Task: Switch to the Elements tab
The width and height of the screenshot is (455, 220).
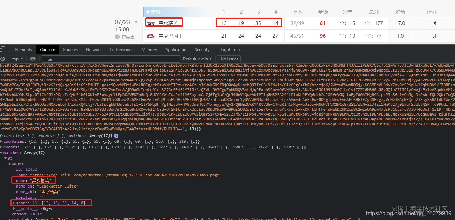Action: coord(23,50)
